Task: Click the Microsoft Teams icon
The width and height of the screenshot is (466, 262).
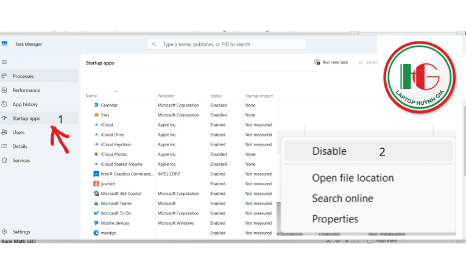Action: click(x=96, y=203)
